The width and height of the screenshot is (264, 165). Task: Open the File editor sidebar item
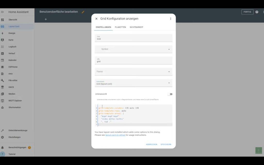(13, 80)
